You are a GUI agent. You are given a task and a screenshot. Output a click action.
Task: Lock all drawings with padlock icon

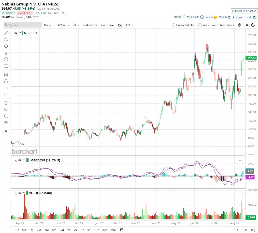(x=6, y=81)
